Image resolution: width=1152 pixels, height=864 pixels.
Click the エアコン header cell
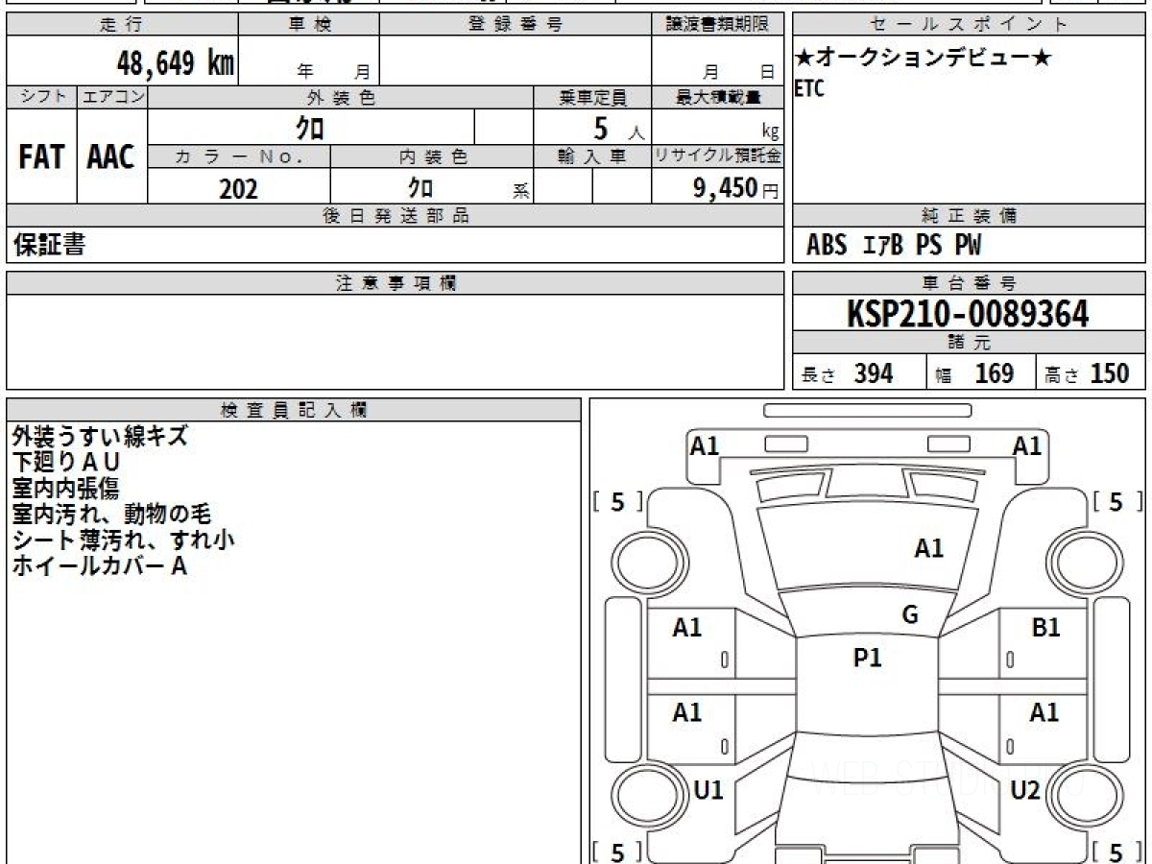pos(112,97)
